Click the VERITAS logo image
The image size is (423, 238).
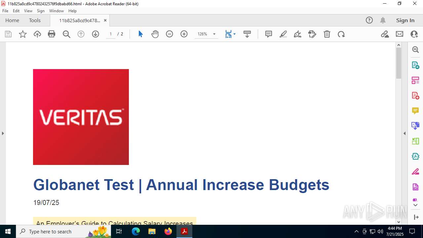point(81,117)
